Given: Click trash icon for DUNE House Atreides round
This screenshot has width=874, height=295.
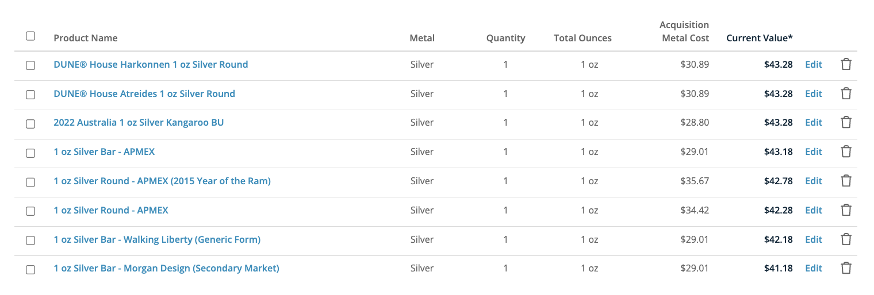Looking at the screenshot, I should point(846,94).
